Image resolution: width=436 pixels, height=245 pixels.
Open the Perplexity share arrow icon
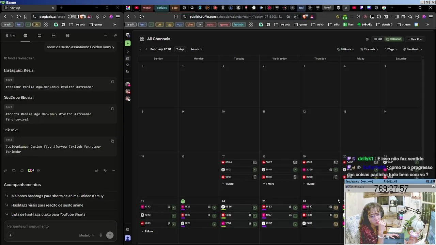(115, 35)
